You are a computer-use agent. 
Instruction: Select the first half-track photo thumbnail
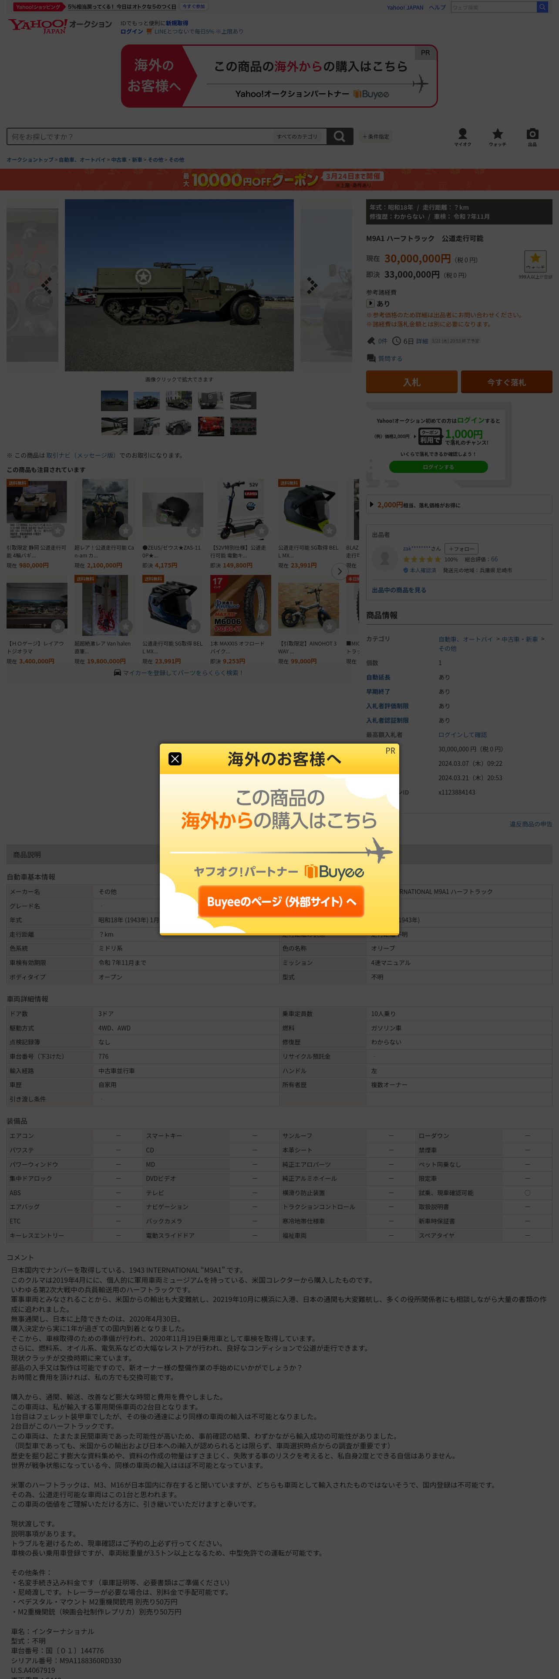tap(114, 400)
